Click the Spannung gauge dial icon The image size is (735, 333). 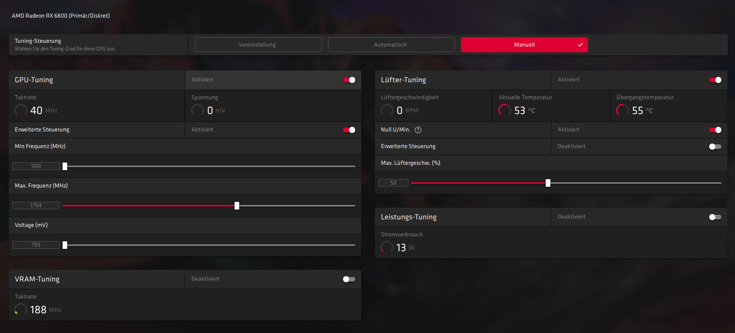tap(197, 110)
